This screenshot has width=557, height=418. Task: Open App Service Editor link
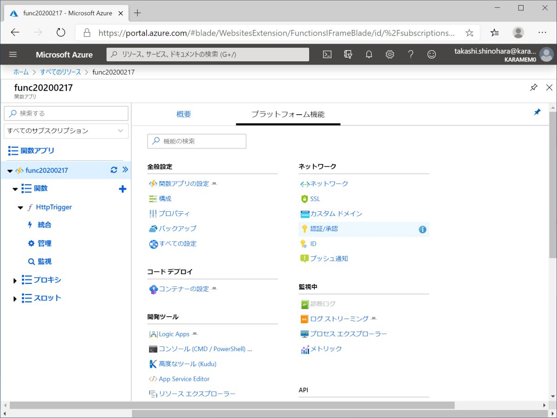(184, 379)
